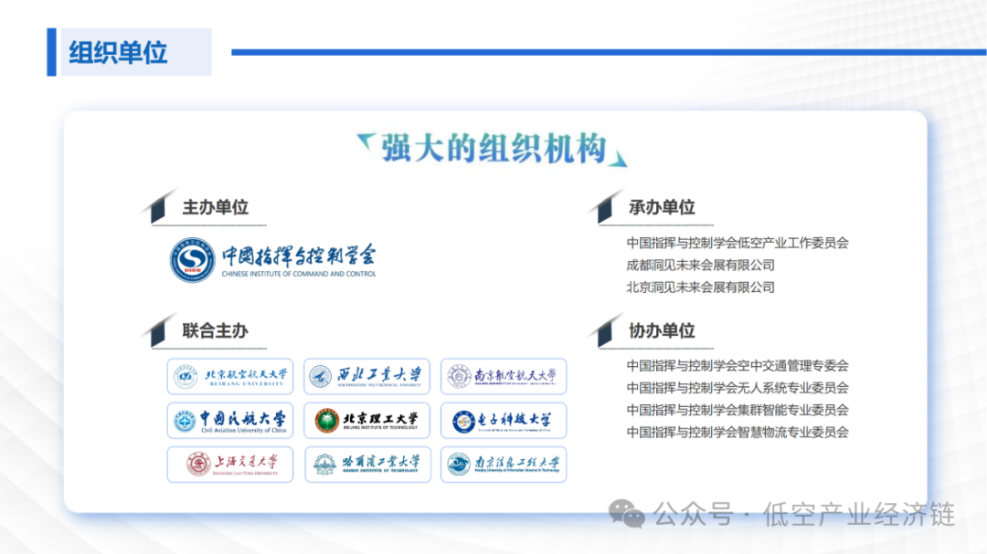The width and height of the screenshot is (987, 554).
Task: Click 成都洞见未来会展有限公司 line
Action: pos(700,265)
